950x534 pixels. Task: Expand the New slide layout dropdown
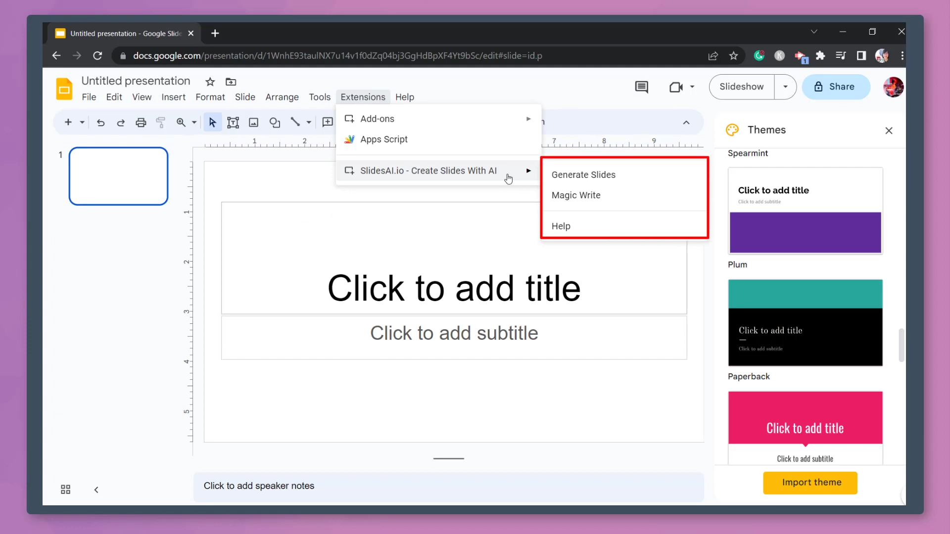point(82,122)
